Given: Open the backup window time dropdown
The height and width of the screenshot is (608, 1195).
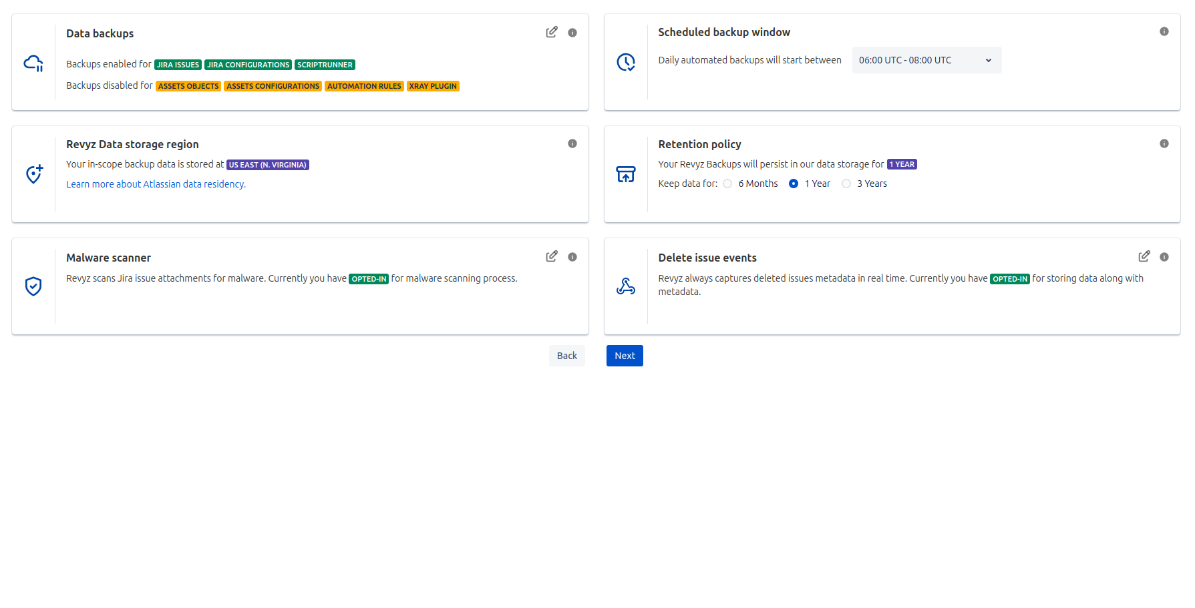Looking at the screenshot, I should (926, 60).
